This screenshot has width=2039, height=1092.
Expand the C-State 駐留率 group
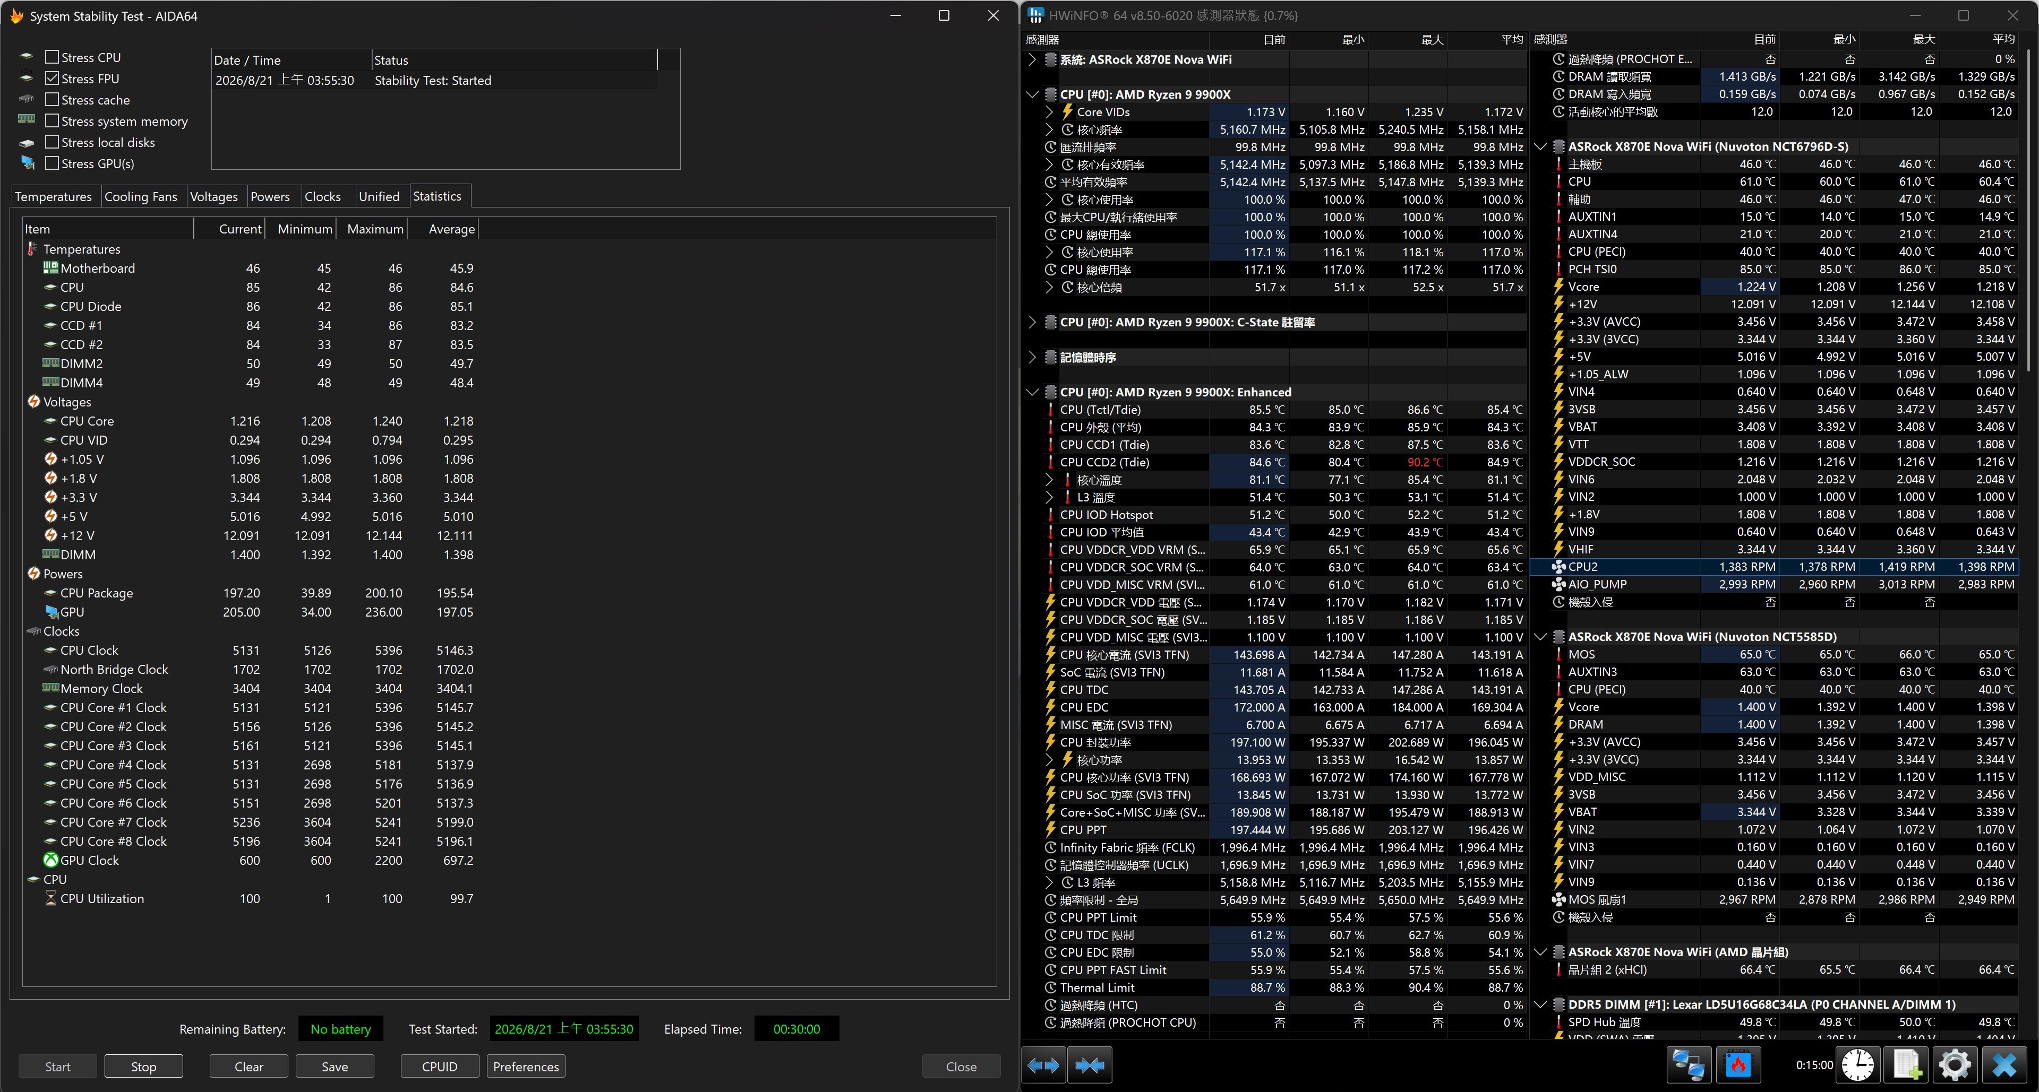(x=1032, y=323)
